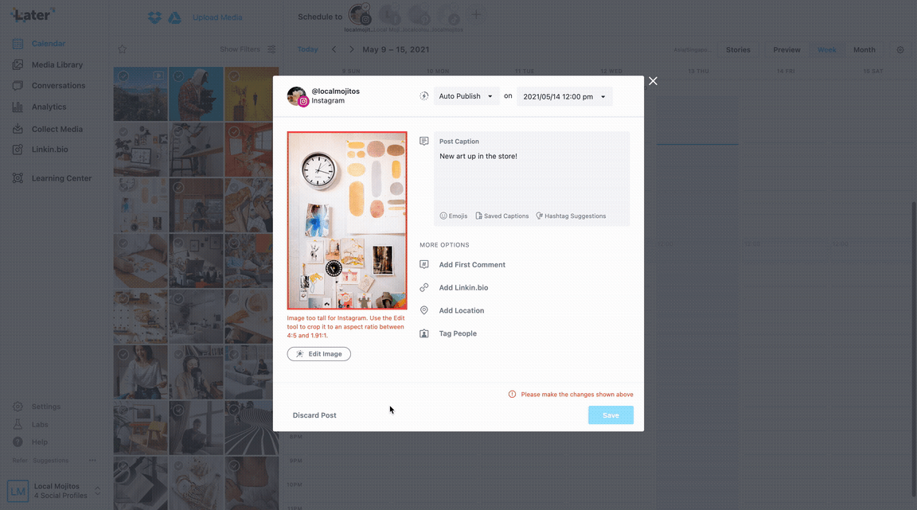917x510 pixels.
Task: Click the Today button
Action: click(307, 49)
